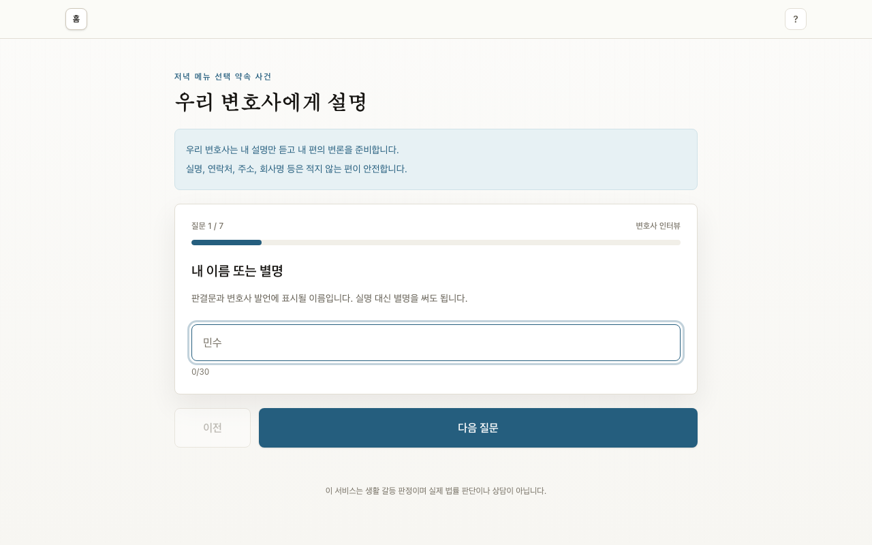872x545 pixels.
Task: Click the 우리 변호사에게 설명 page heading
Action: pos(270,102)
